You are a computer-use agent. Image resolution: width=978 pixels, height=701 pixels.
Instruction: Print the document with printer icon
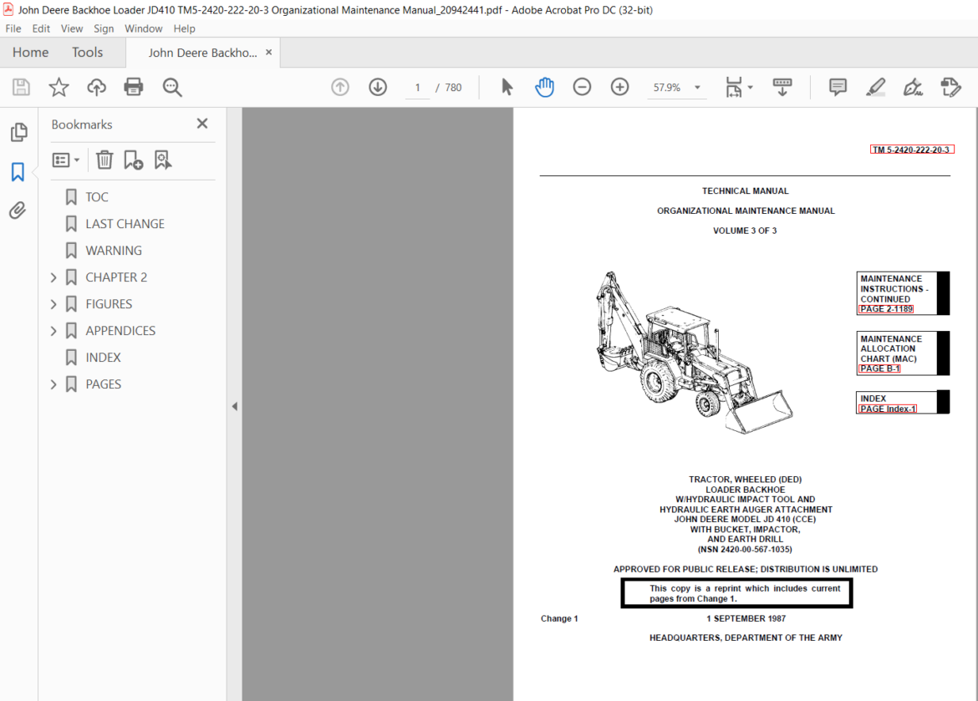point(134,88)
